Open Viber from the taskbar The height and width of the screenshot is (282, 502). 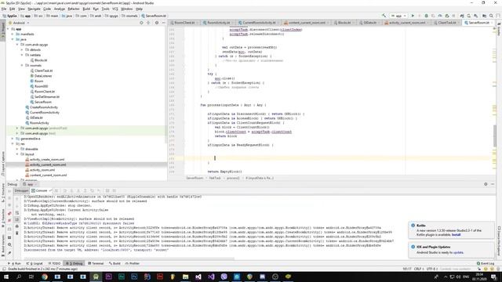[x=224, y=277]
